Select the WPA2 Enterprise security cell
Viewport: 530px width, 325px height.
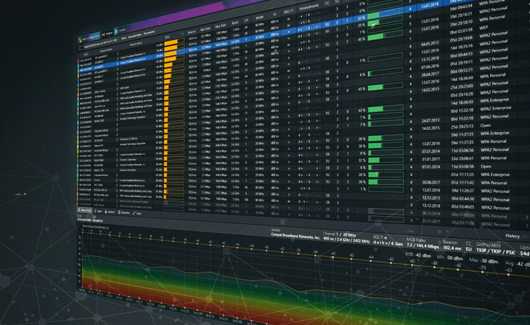click(x=495, y=108)
